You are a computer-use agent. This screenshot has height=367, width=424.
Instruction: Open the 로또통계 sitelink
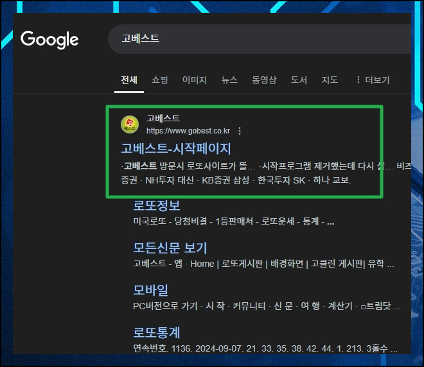tap(157, 332)
